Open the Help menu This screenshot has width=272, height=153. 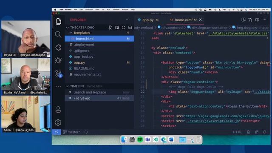click(133, 9)
